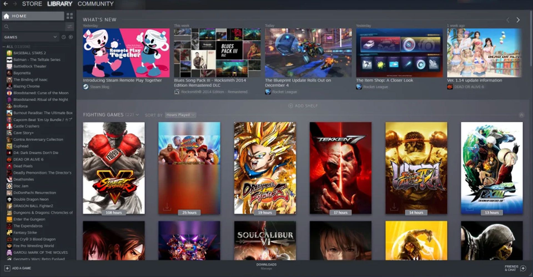Go back with the left arrow icon
This screenshot has width=533, height=277.
(6, 4)
